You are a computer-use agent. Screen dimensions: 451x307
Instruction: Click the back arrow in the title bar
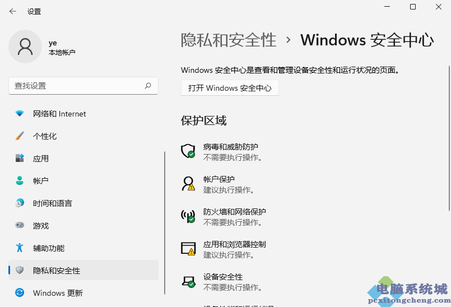13,12
